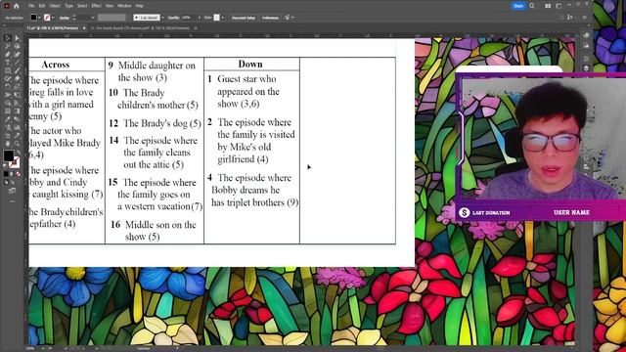
Task: Open Edit Toolbar three dots
Action: tap(12, 201)
